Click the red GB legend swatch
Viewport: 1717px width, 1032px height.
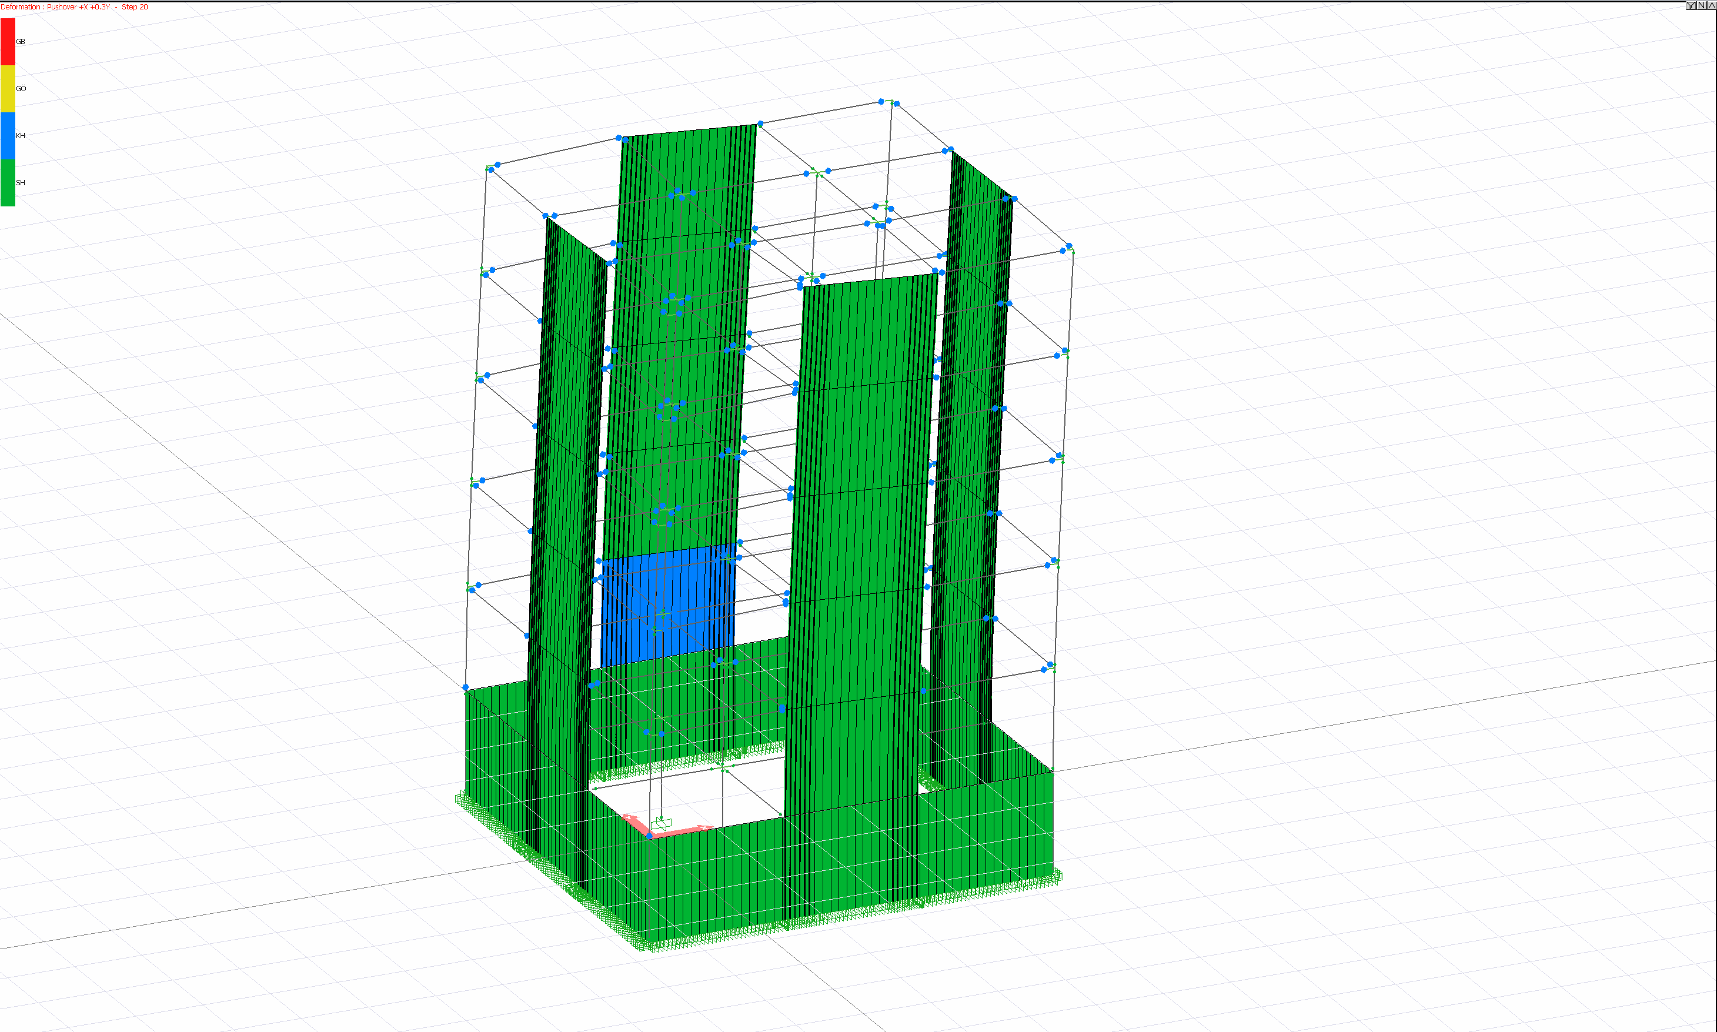pyautogui.click(x=8, y=42)
